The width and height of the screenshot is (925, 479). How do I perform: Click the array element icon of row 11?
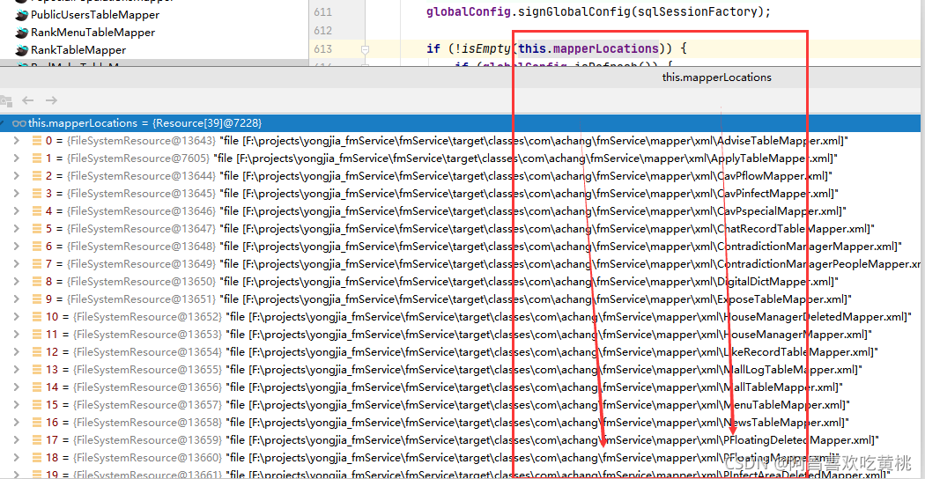37,335
